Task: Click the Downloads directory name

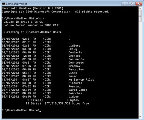Action: (76, 63)
